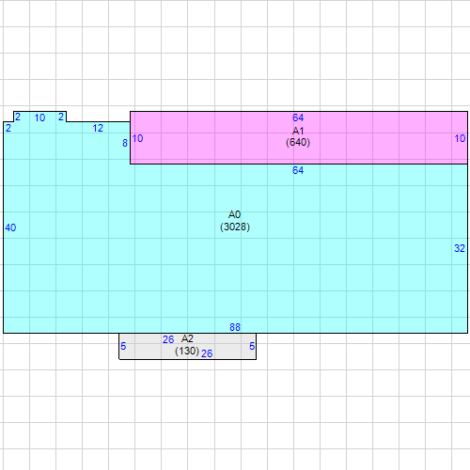Image resolution: width=470 pixels, height=470 pixels.
Task: Click the (640) area value
Action: (298, 142)
